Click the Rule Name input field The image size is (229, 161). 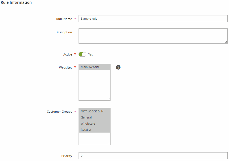click(x=153, y=19)
